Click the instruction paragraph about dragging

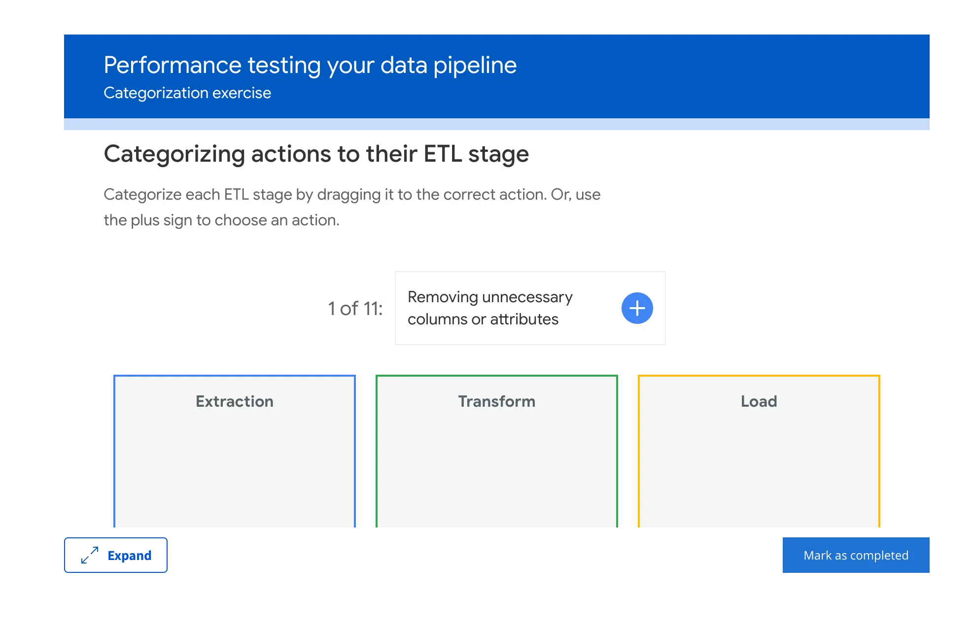[x=351, y=207]
